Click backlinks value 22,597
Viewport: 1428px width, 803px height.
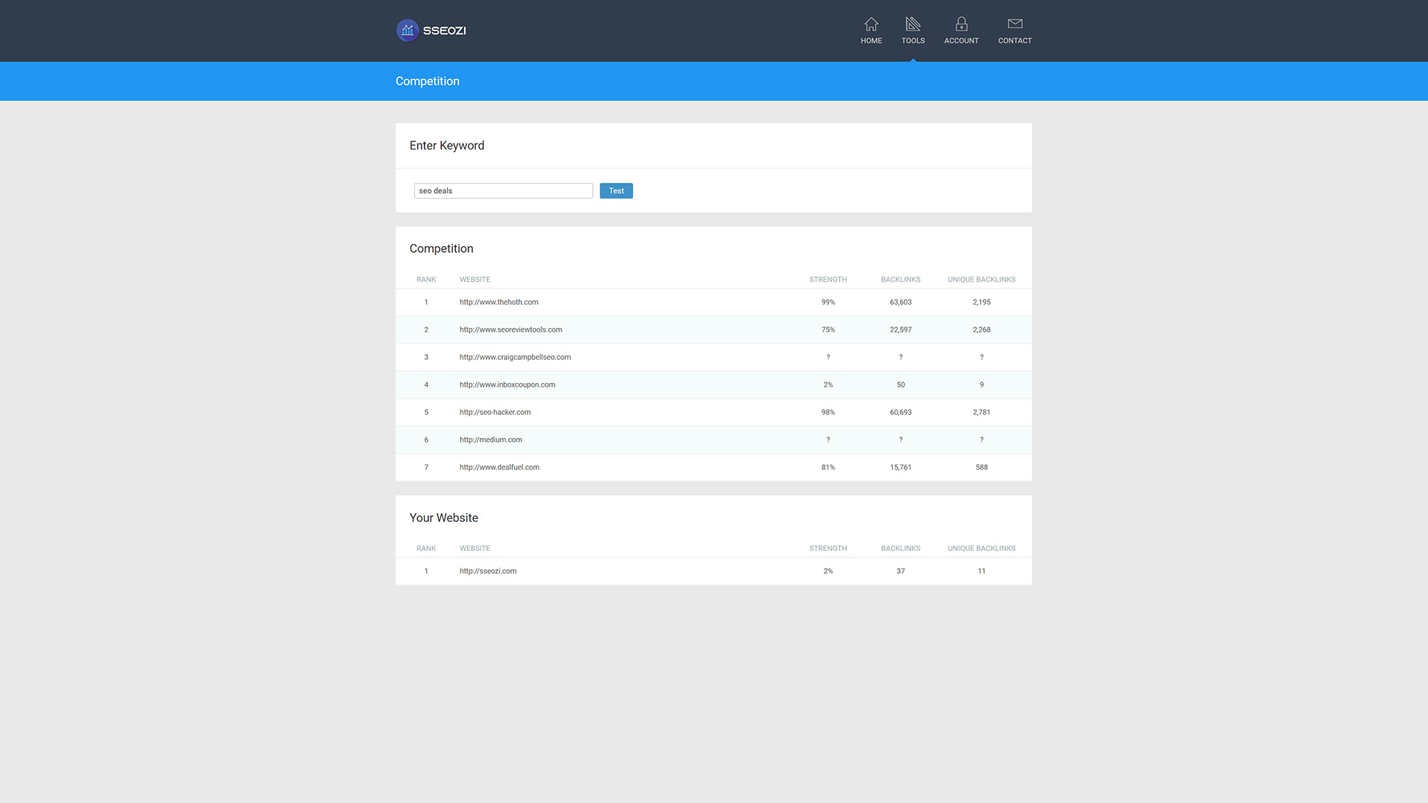tap(901, 330)
